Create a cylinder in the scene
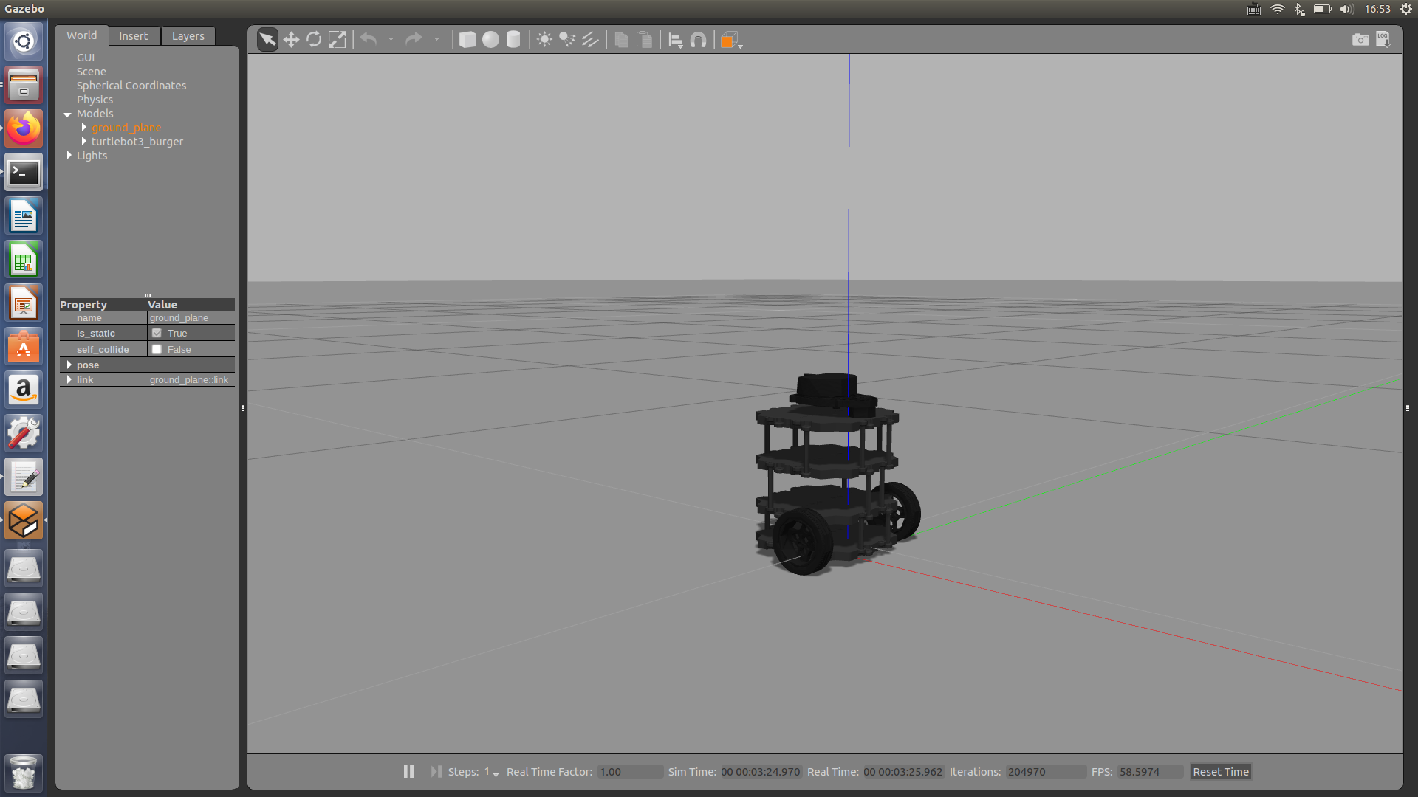 click(x=513, y=39)
